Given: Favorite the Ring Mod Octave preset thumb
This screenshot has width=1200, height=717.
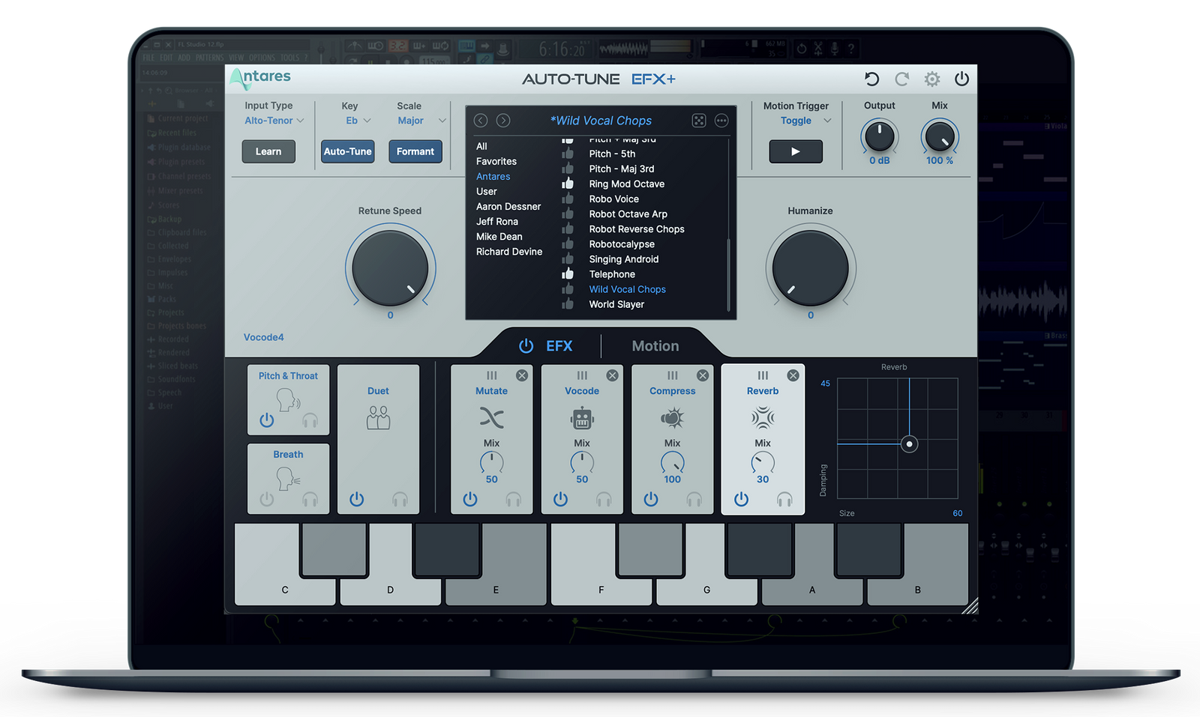Looking at the screenshot, I should 568,184.
